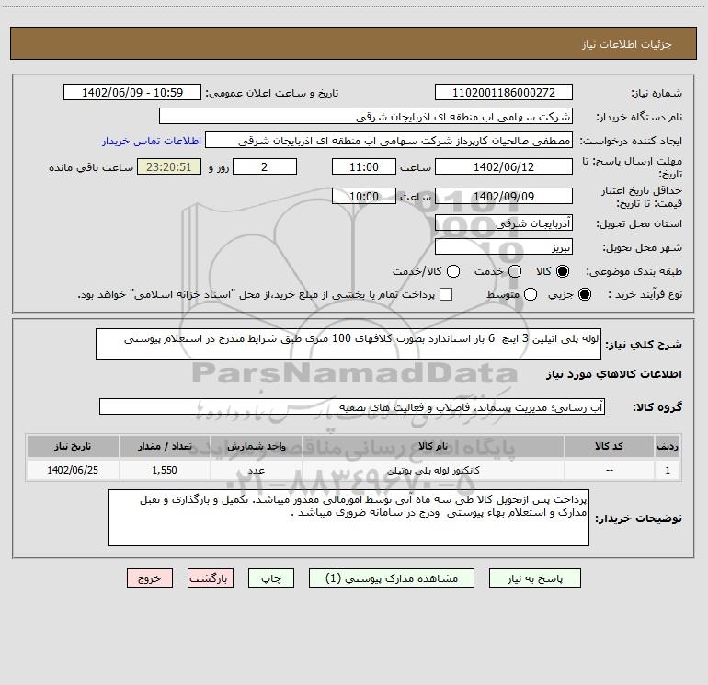Click the جزئیات اطلاعات نیاز header title
This screenshot has width=708, height=685.
pyautogui.click(x=626, y=44)
